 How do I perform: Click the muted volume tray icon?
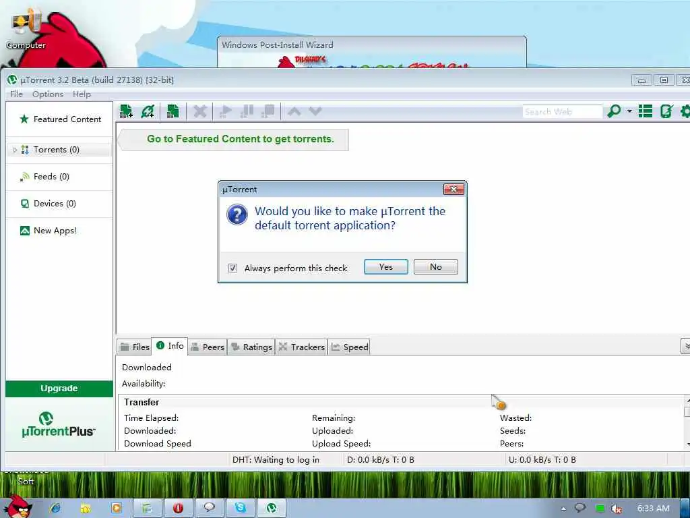[616, 509]
